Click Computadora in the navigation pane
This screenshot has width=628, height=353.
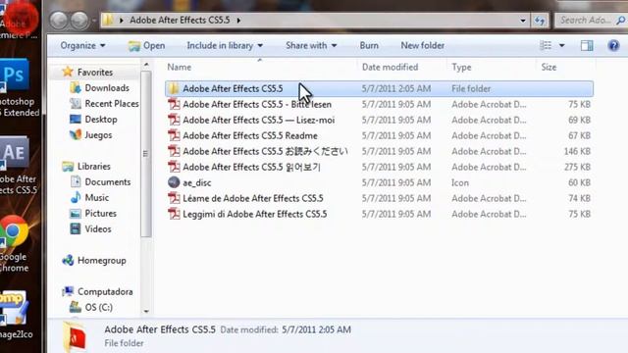105,292
